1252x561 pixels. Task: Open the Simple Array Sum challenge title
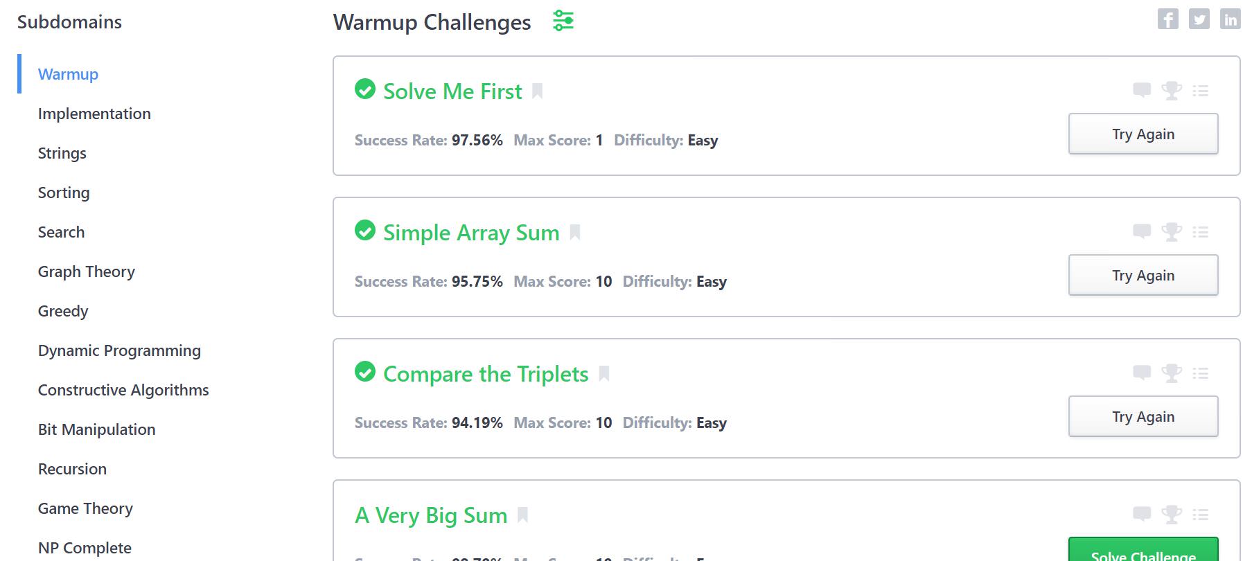(471, 233)
